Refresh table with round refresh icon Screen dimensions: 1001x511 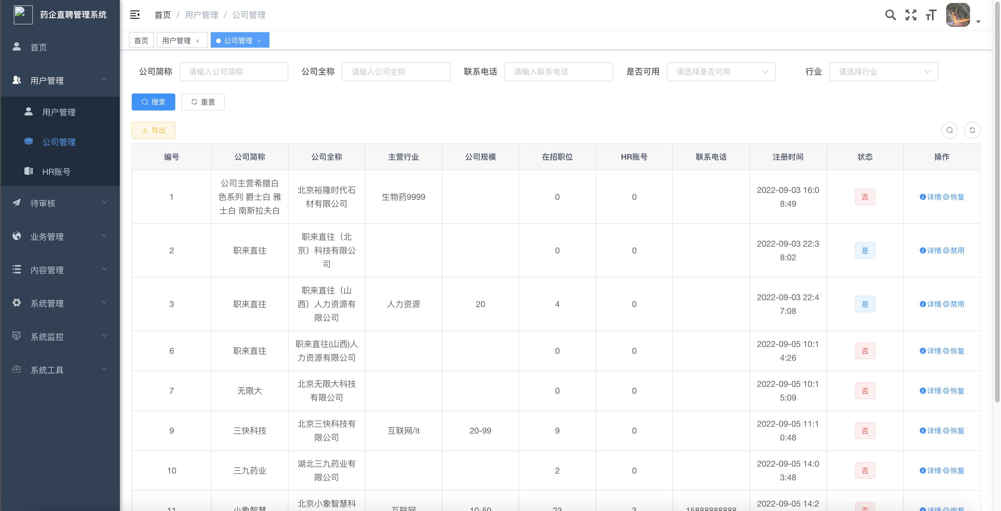[972, 130]
